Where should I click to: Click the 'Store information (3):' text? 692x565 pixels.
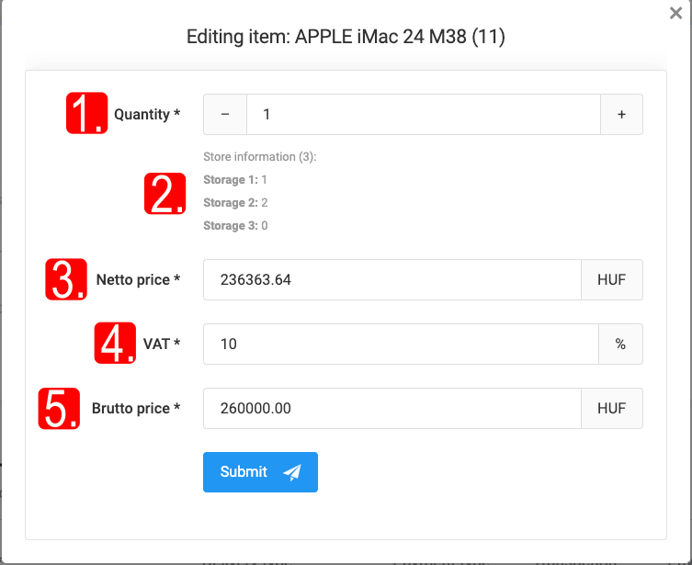[260, 156]
